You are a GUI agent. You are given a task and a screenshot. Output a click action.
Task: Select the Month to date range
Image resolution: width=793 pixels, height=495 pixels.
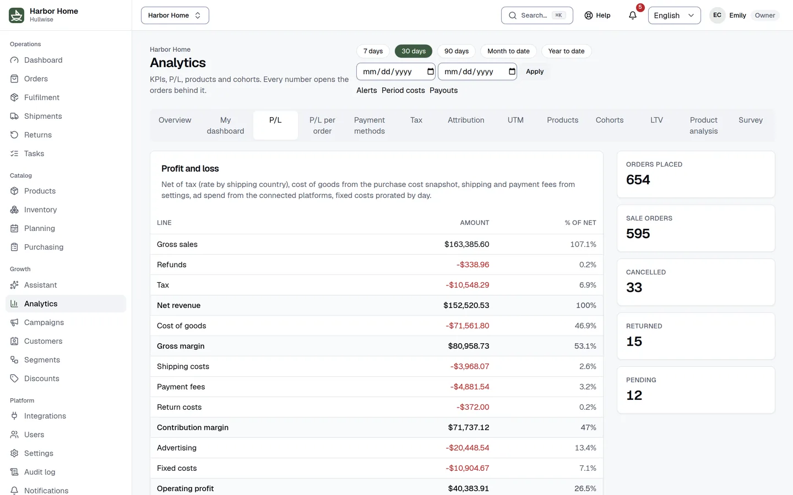click(508, 51)
